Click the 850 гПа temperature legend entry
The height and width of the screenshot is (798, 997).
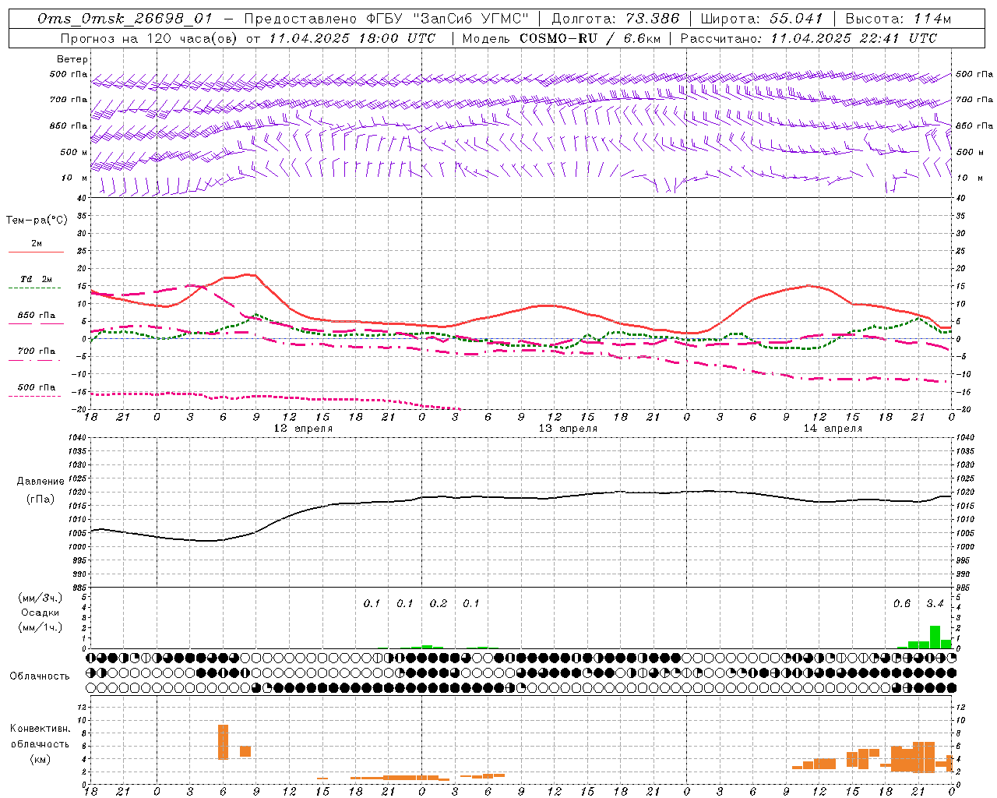(x=37, y=316)
